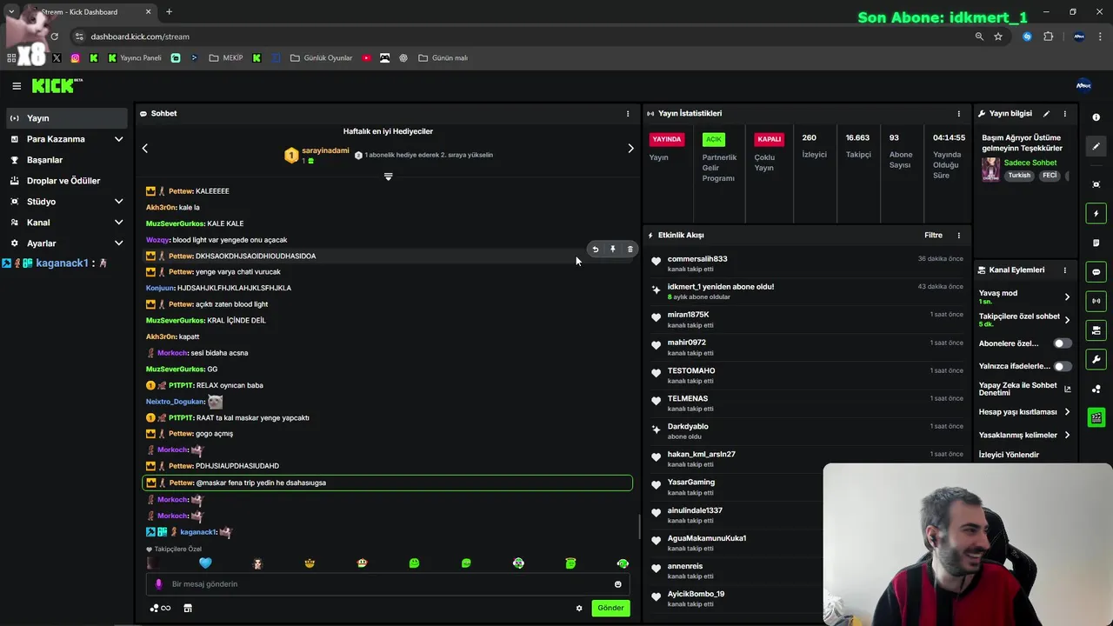The height and width of the screenshot is (626, 1113).
Task: Reply to the hovered Pettew message
Action: [x=596, y=250]
